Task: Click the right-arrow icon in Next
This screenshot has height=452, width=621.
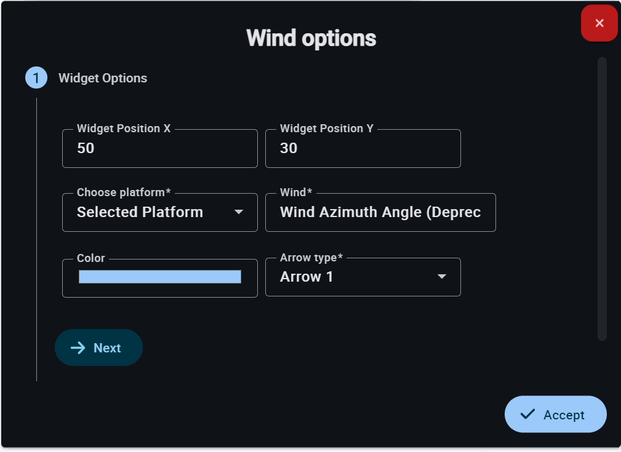Action: pyautogui.click(x=78, y=348)
